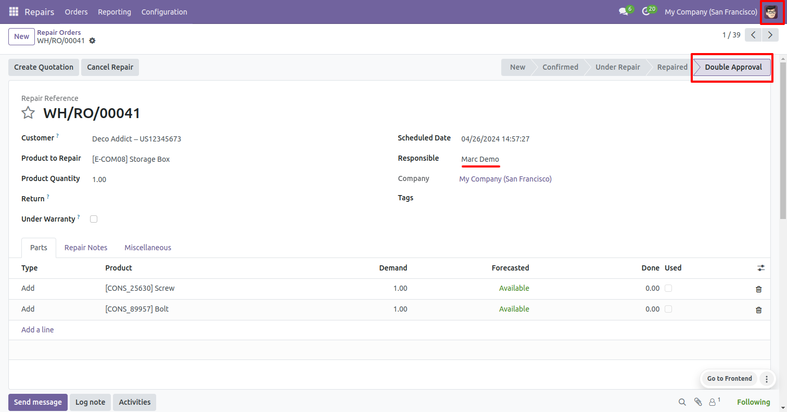Open the apps grid menu icon

pyautogui.click(x=14, y=11)
